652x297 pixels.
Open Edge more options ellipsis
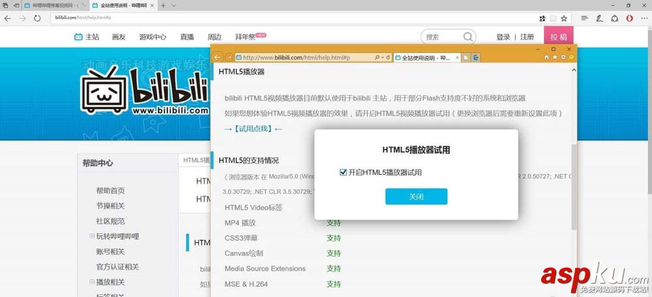644,18
